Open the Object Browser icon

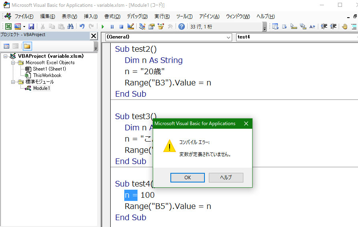pos(161,26)
